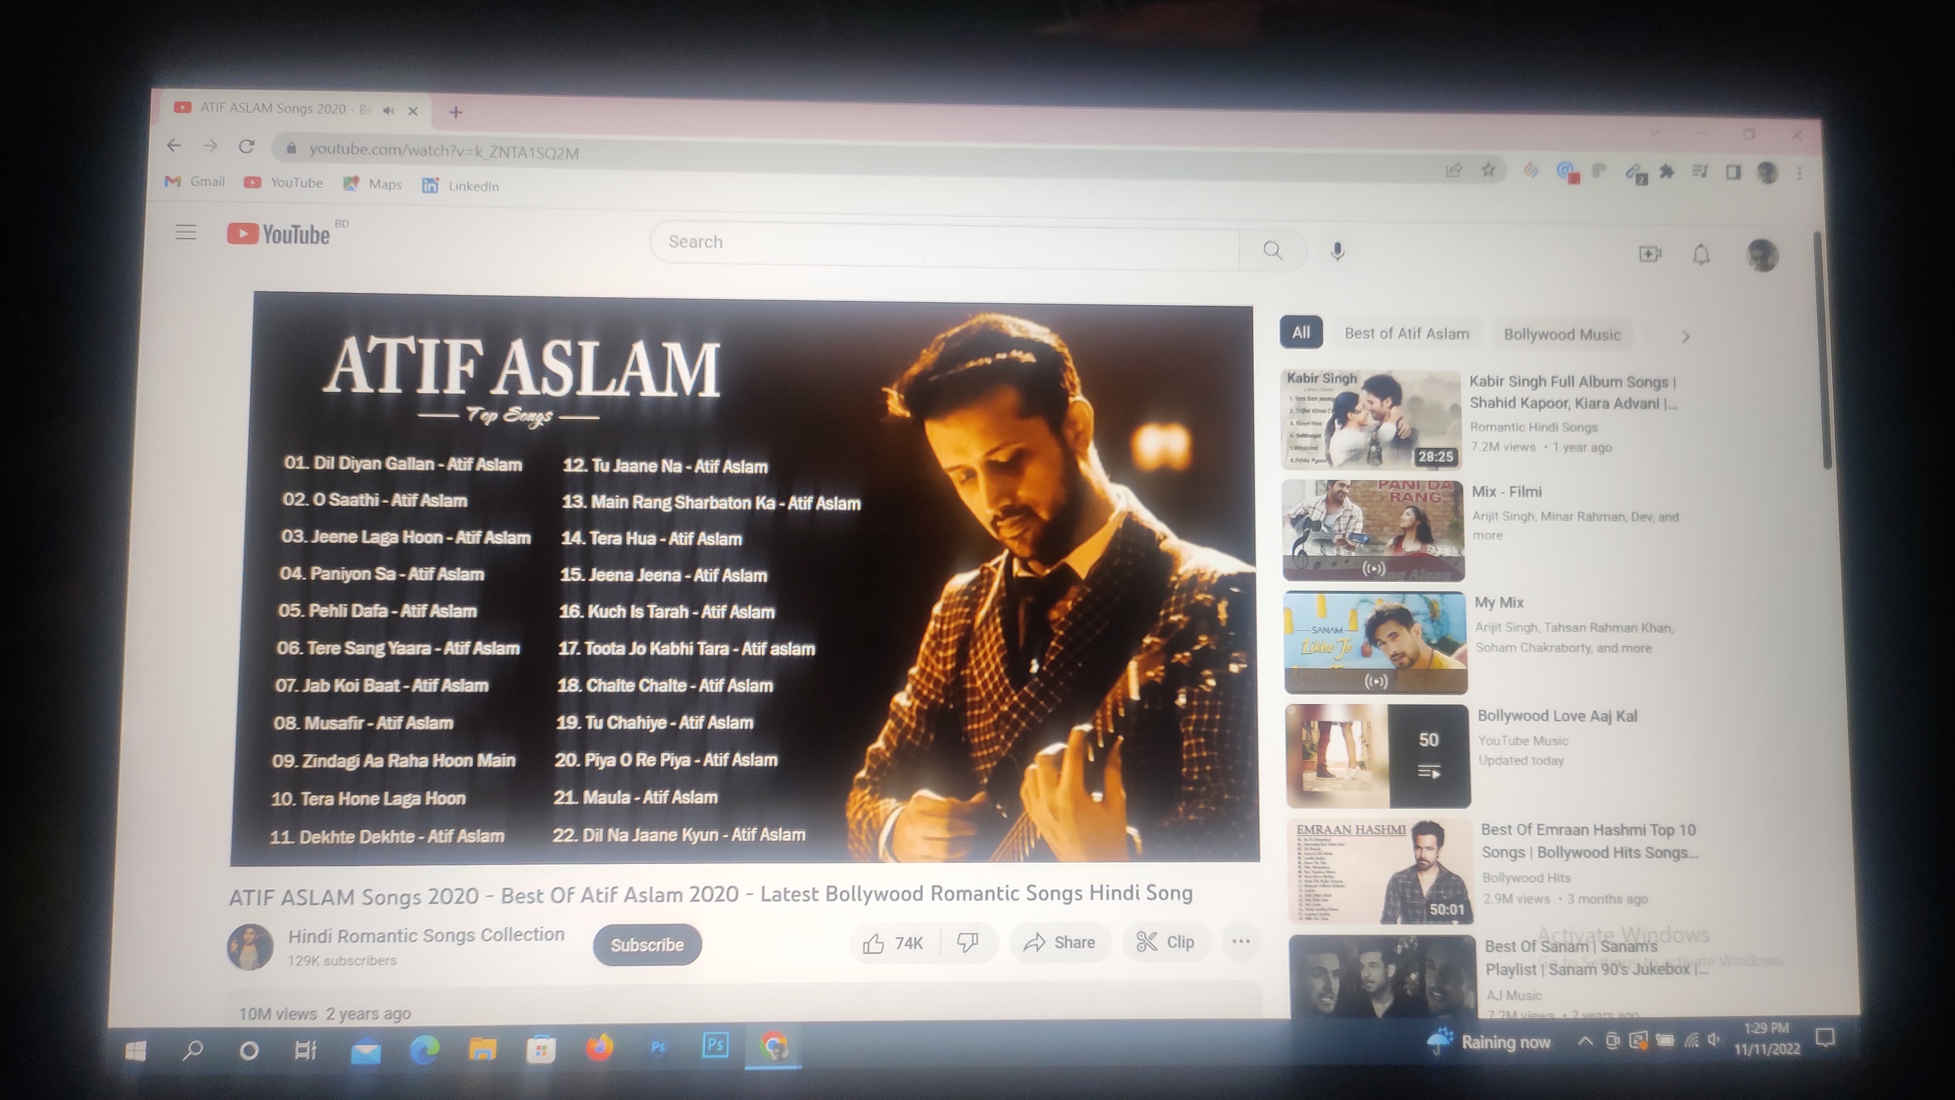Open the YouTube account avatar menu
The width and height of the screenshot is (1955, 1100).
coord(1762,255)
